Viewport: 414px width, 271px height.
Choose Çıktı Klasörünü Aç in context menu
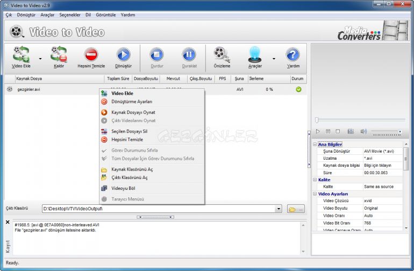152,177
